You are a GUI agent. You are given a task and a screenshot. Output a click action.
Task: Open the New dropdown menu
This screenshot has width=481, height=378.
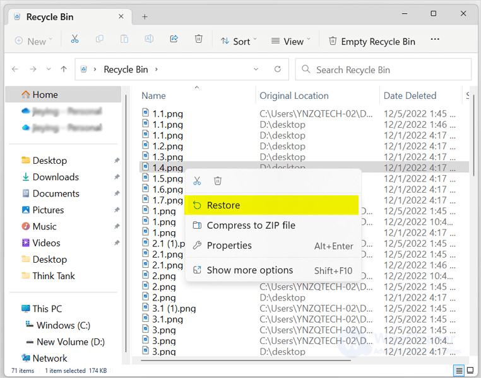[33, 42]
